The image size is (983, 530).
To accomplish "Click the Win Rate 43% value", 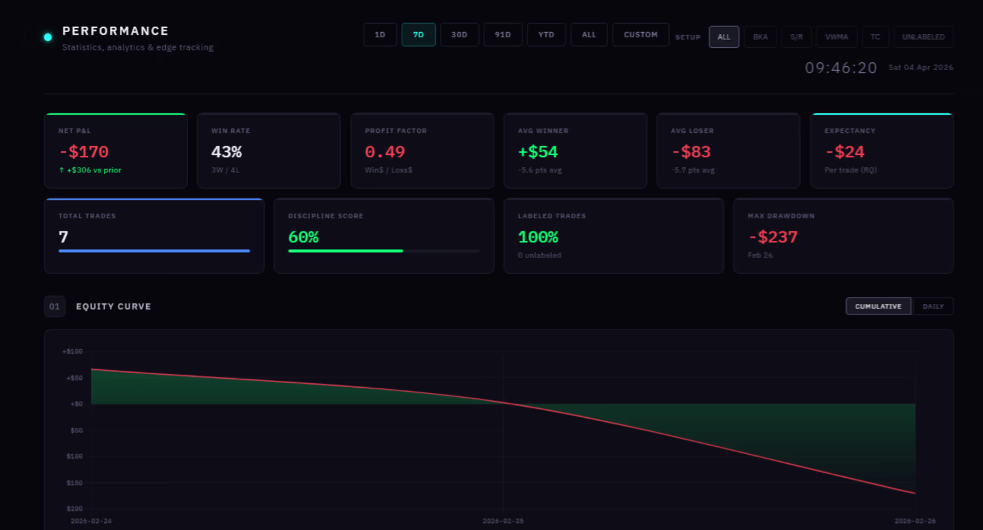I will pyautogui.click(x=227, y=152).
